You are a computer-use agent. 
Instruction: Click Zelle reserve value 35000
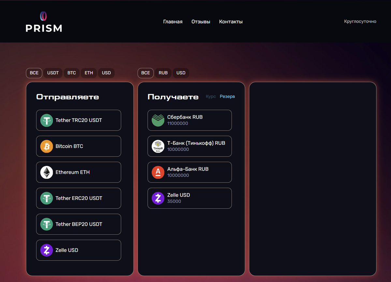pos(174,201)
